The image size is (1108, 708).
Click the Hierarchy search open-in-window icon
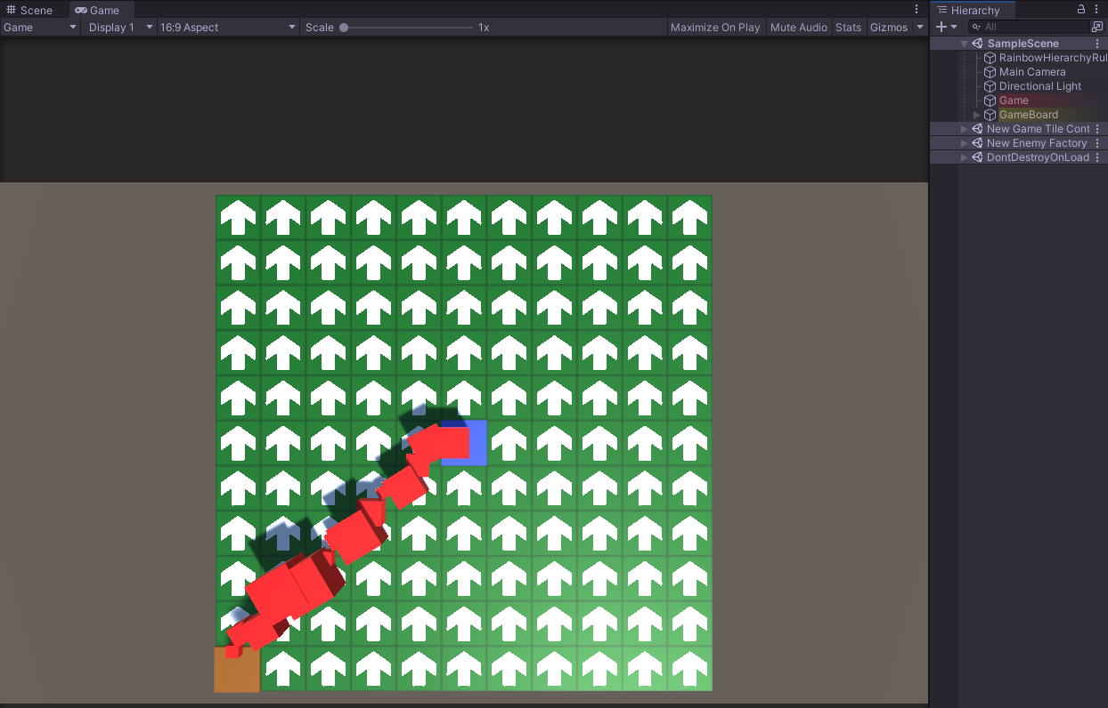[x=1097, y=27]
